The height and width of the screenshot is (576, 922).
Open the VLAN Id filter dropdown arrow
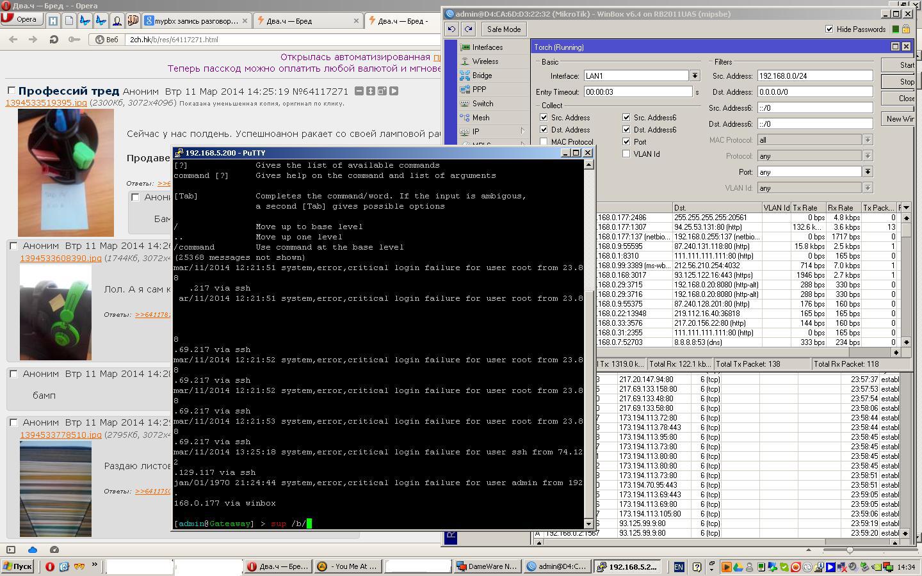[x=868, y=188]
